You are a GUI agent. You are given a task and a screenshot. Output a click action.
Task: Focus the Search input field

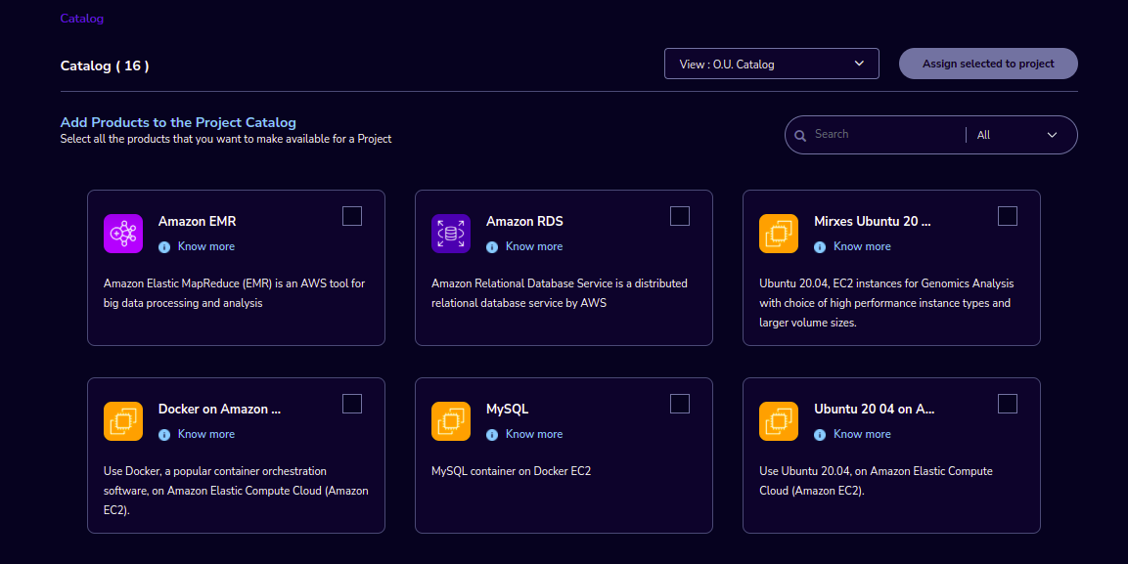(886, 134)
